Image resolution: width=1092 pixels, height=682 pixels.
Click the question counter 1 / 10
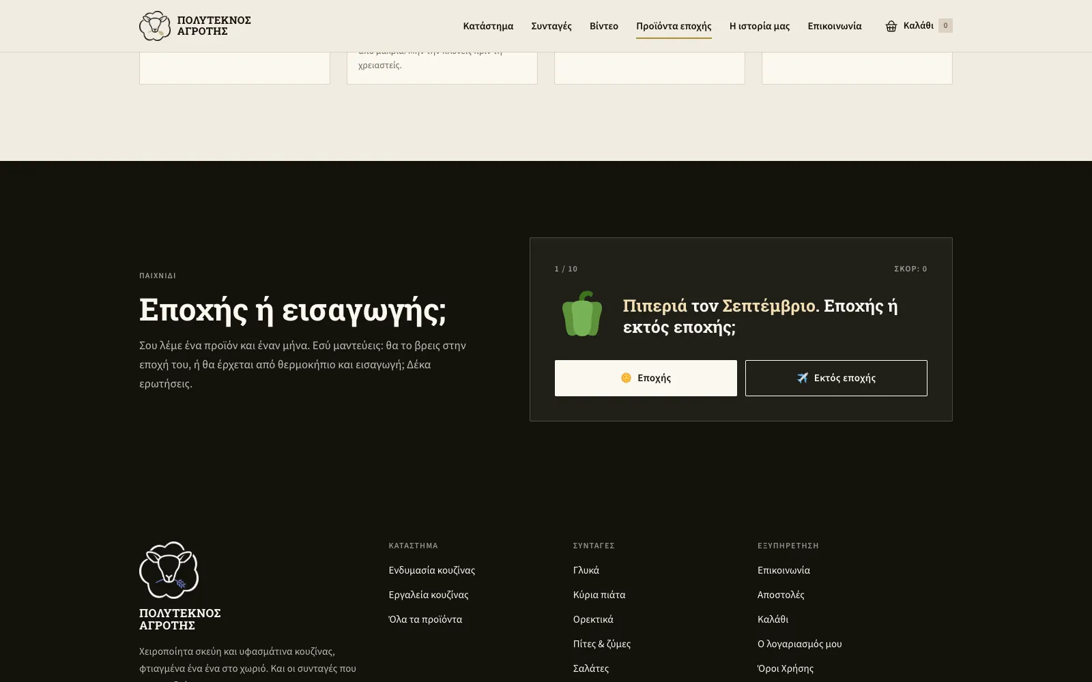(x=566, y=269)
